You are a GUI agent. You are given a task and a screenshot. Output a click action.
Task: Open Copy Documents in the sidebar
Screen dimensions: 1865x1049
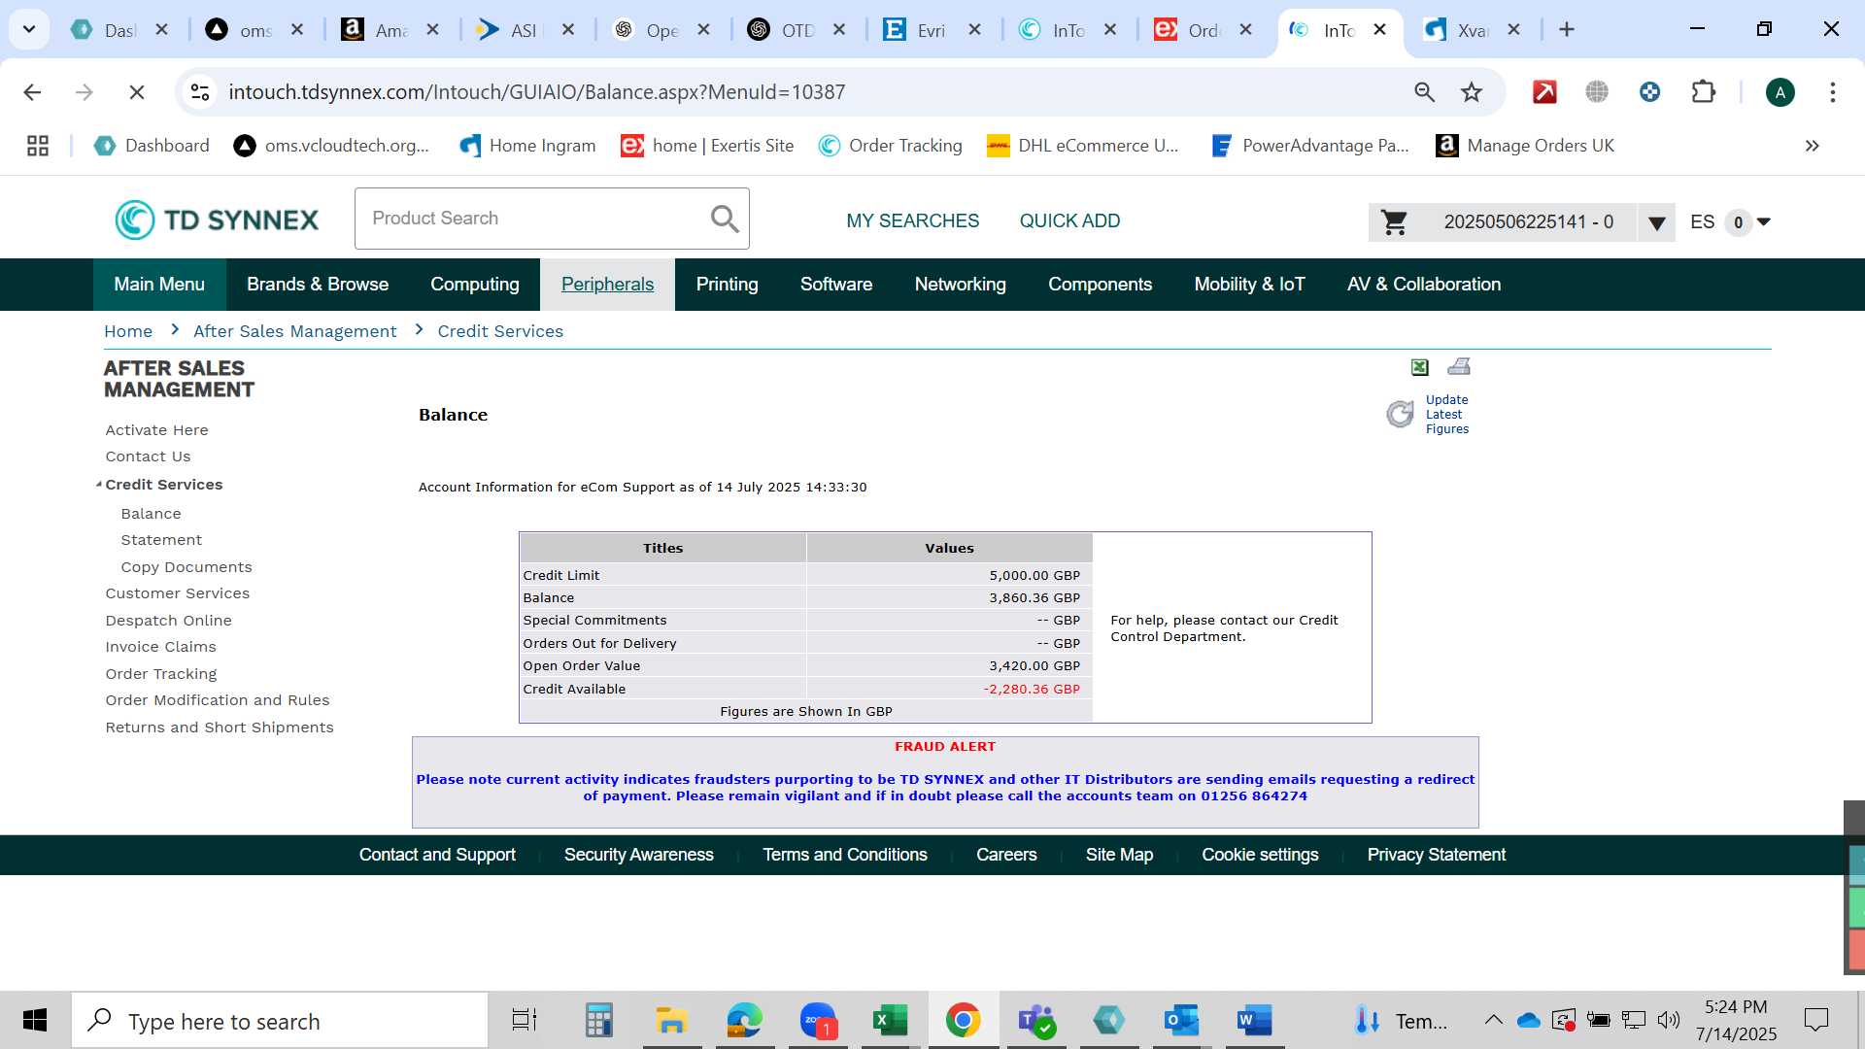186,567
